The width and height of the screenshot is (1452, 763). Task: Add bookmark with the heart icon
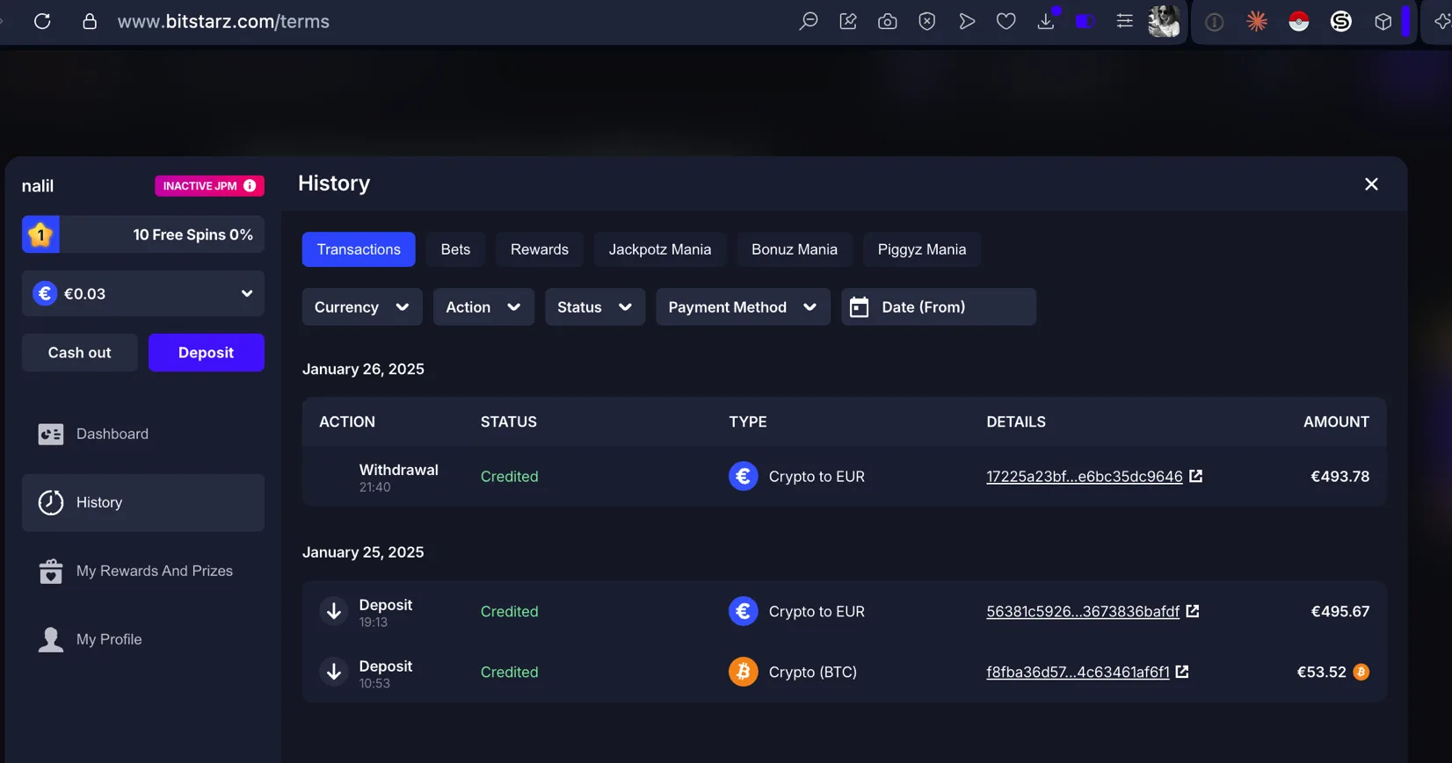click(1006, 21)
